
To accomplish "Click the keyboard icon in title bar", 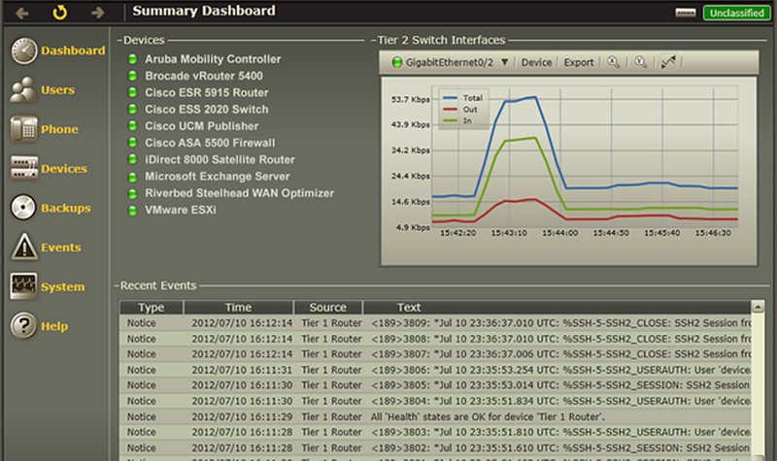I will (686, 13).
